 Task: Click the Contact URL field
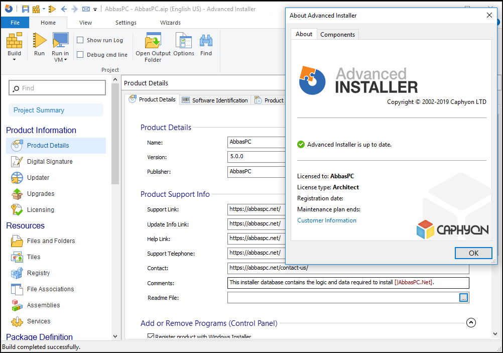pyautogui.click(x=348, y=268)
